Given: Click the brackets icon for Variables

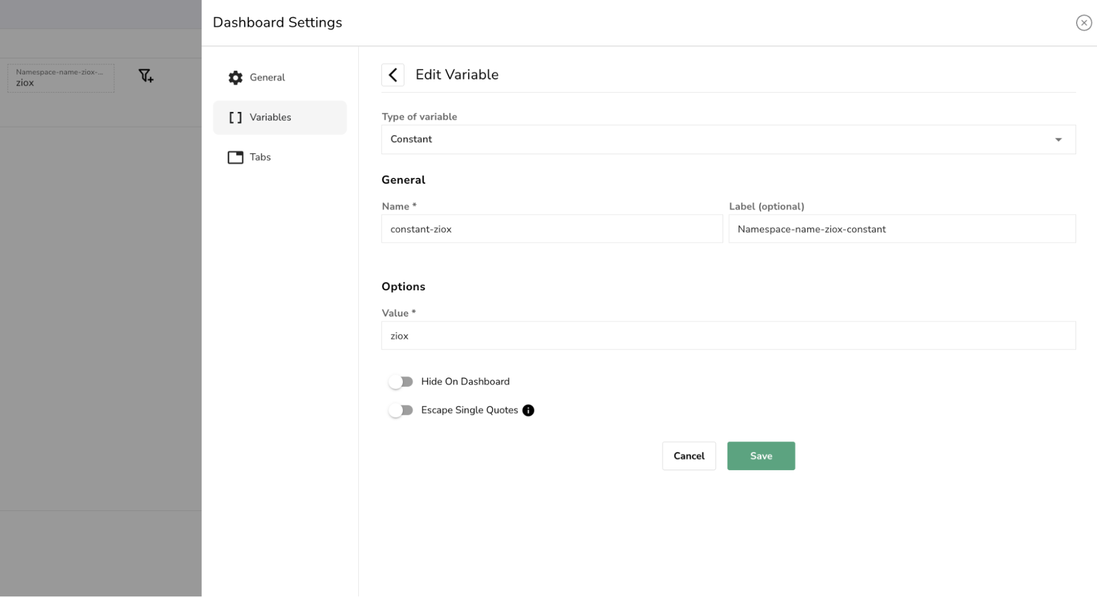Looking at the screenshot, I should pyautogui.click(x=235, y=117).
